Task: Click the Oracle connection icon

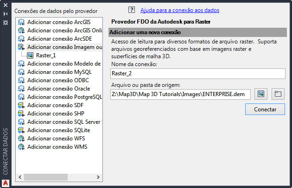Action: click(x=21, y=89)
